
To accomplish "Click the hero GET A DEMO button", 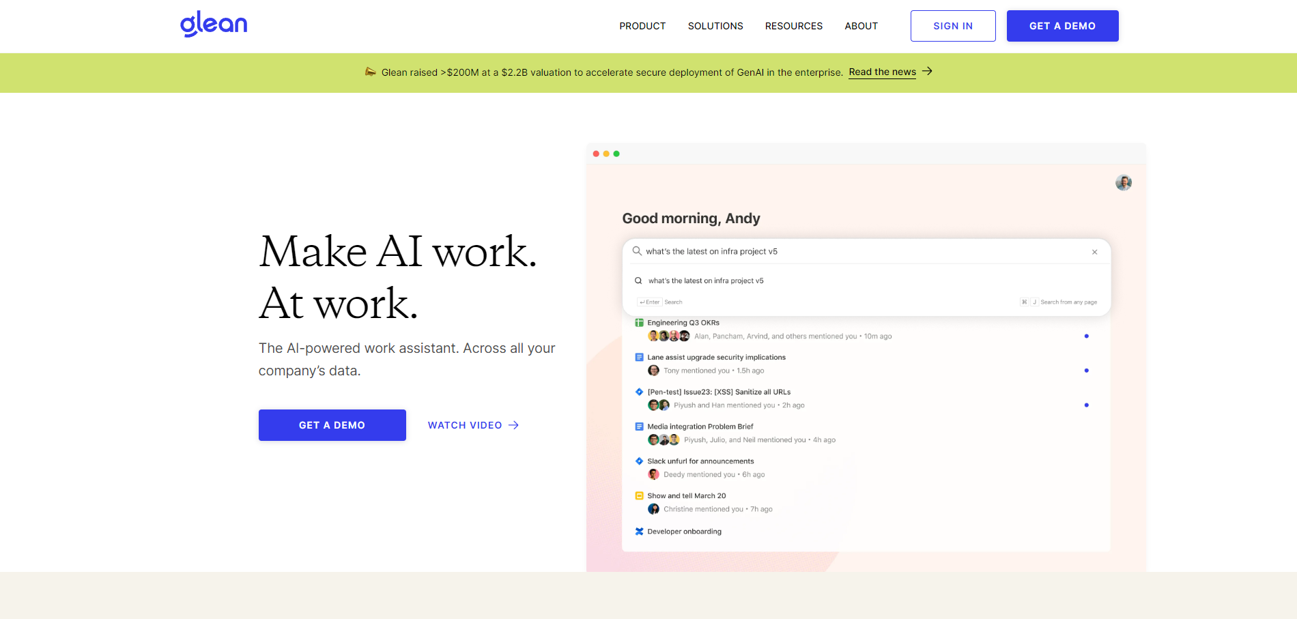I will coord(332,425).
